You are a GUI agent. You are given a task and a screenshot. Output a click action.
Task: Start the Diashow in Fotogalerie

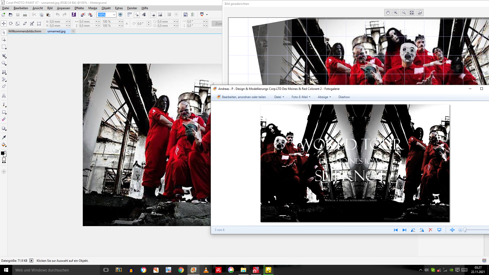(x=344, y=97)
